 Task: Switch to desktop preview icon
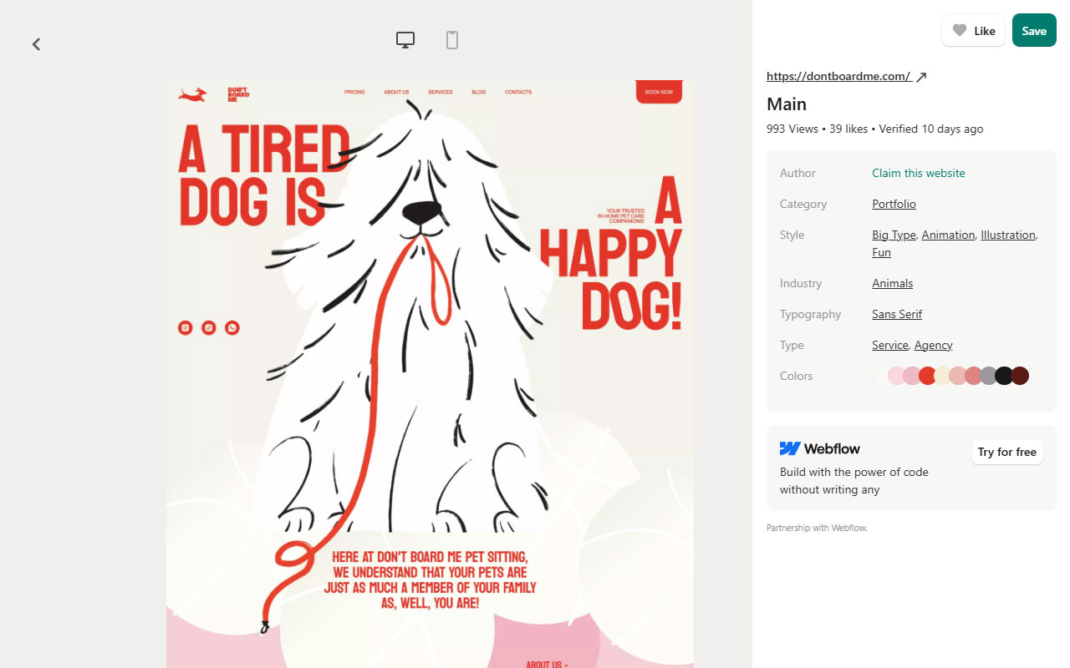click(405, 40)
